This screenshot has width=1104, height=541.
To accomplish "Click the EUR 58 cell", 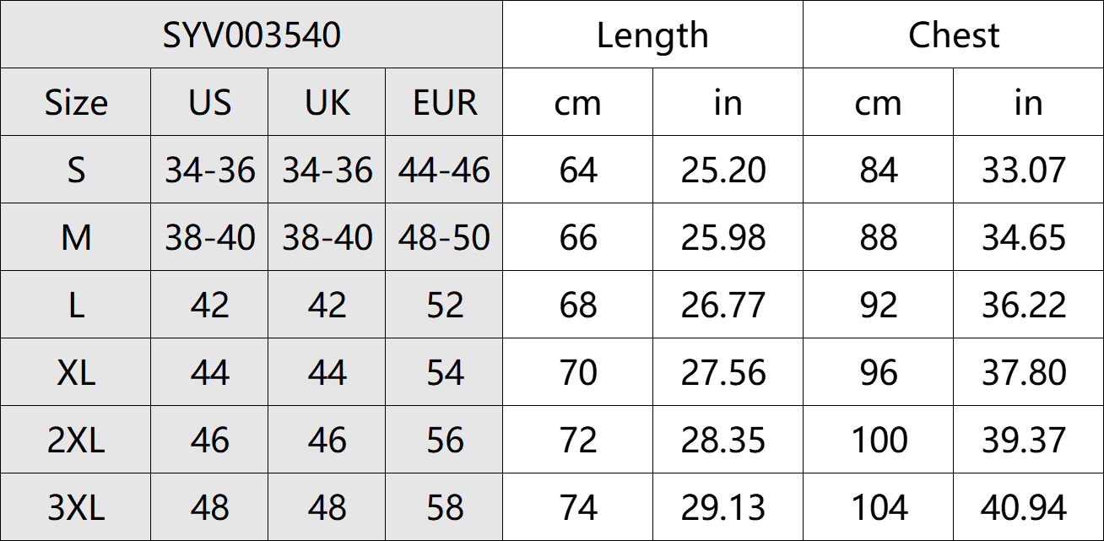I will (445, 508).
